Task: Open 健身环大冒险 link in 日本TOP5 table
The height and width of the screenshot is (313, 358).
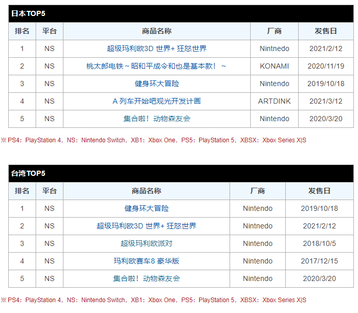Action: (x=157, y=84)
